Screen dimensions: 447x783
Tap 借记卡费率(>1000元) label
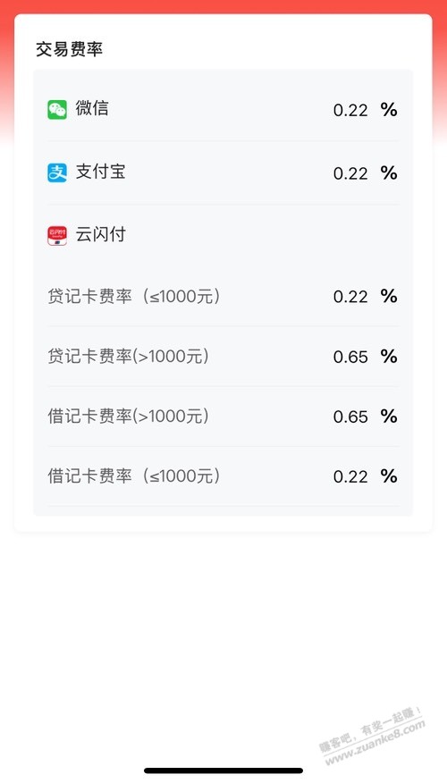tap(129, 417)
